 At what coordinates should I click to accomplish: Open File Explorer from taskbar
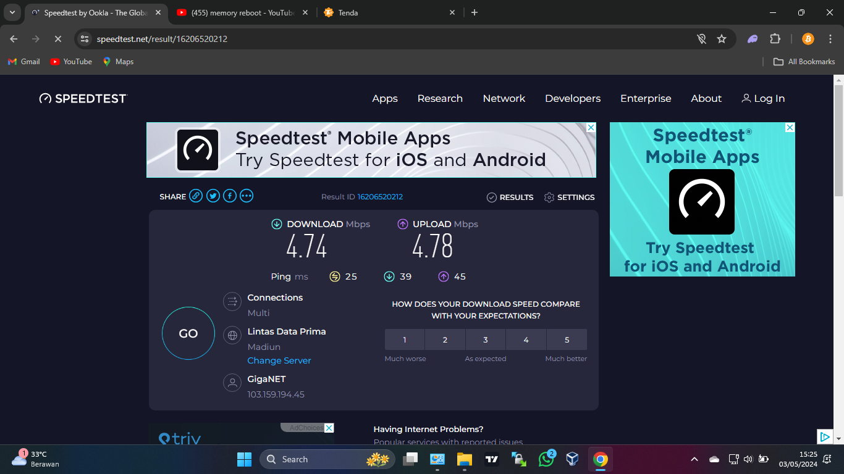(464, 459)
